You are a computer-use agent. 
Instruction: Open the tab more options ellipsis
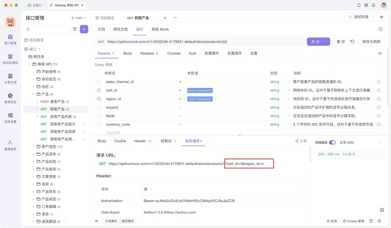pyautogui.click(x=175, y=18)
